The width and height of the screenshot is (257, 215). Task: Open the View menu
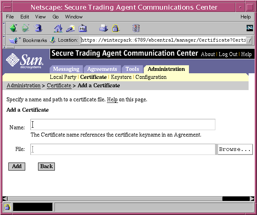tap(40, 17)
